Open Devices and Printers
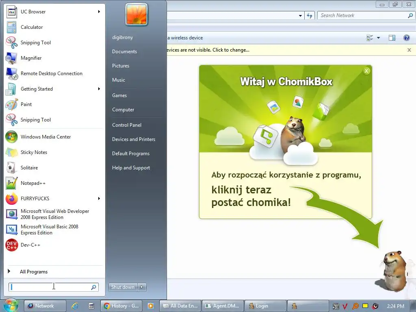 (x=133, y=139)
